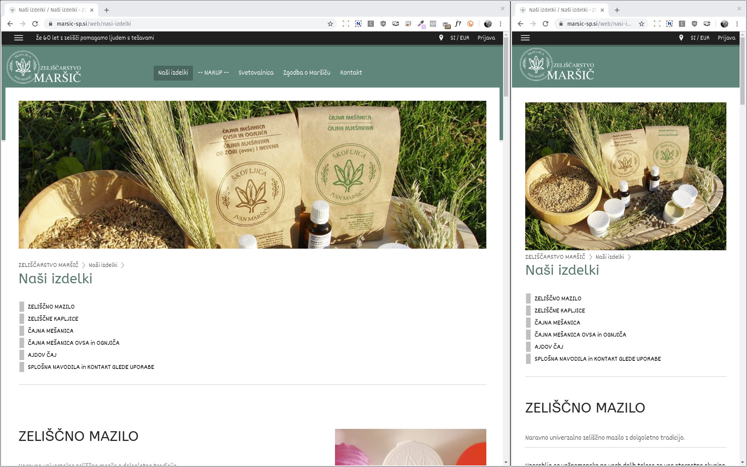
Task: Click the left window's vertical scrollbar thumb
Action: click(x=506, y=66)
